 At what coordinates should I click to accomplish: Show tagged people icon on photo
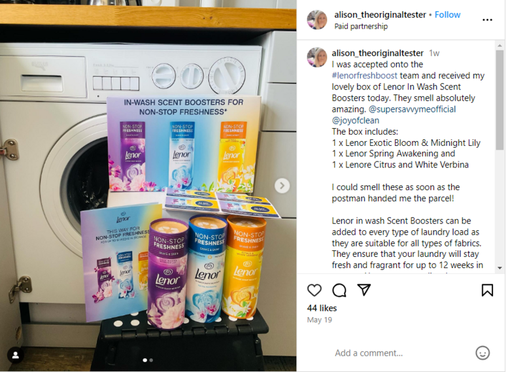pyautogui.click(x=16, y=355)
